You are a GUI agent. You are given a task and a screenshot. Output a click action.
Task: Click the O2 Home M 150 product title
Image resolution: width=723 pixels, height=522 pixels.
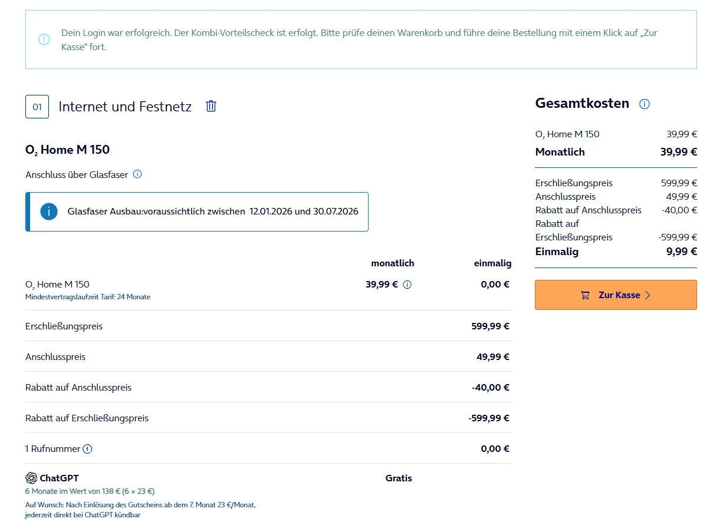pos(67,150)
